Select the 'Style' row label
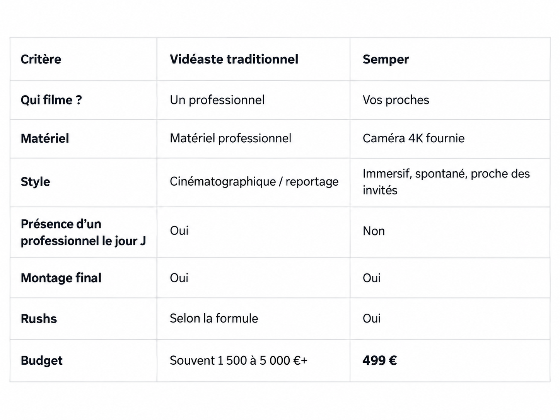This screenshot has height=420, width=560. (x=35, y=182)
